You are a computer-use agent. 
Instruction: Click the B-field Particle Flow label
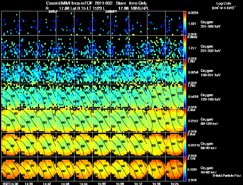(x=227, y=176)
